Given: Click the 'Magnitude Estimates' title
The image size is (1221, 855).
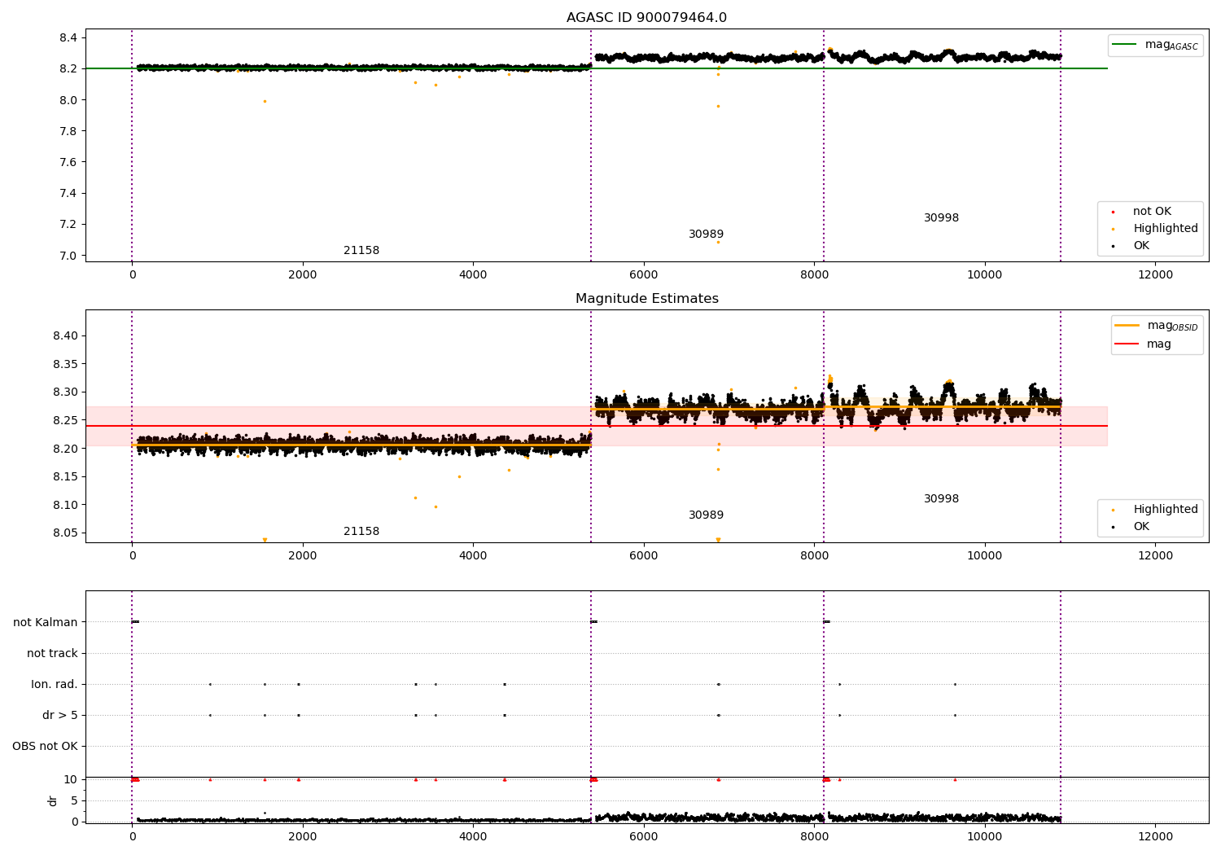Looking at the screenshot, I should tap(646, 299).
